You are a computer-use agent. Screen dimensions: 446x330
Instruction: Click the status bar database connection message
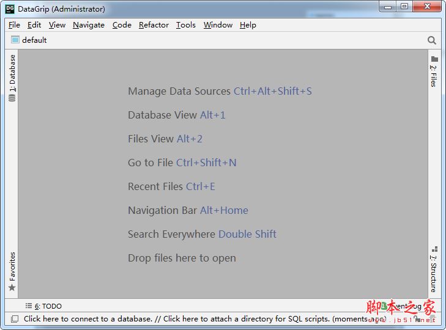pos(205,319)
